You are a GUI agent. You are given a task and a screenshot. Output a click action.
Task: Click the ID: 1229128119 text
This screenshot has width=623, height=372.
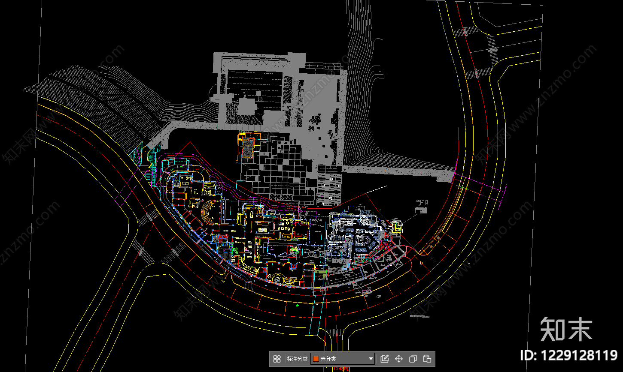coord(568,355)
